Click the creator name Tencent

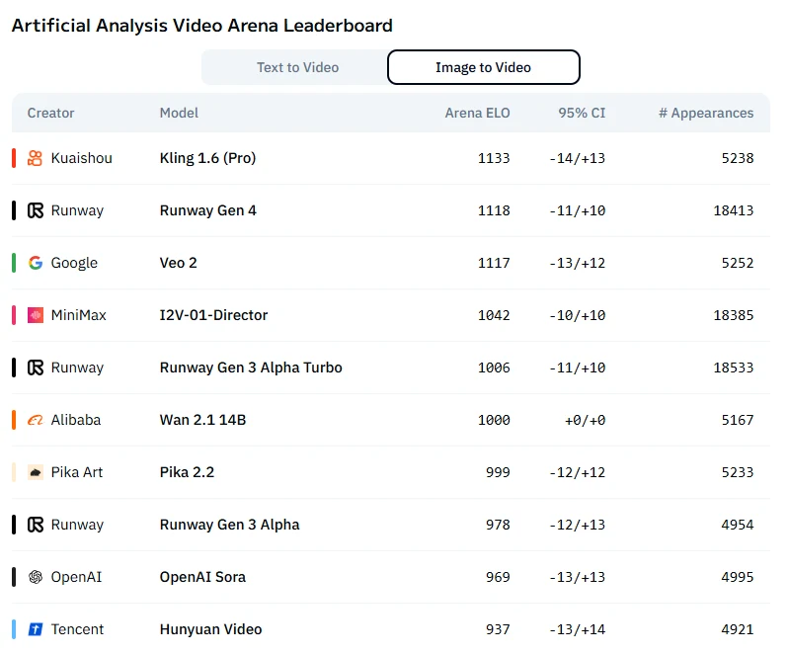point(77,629)
